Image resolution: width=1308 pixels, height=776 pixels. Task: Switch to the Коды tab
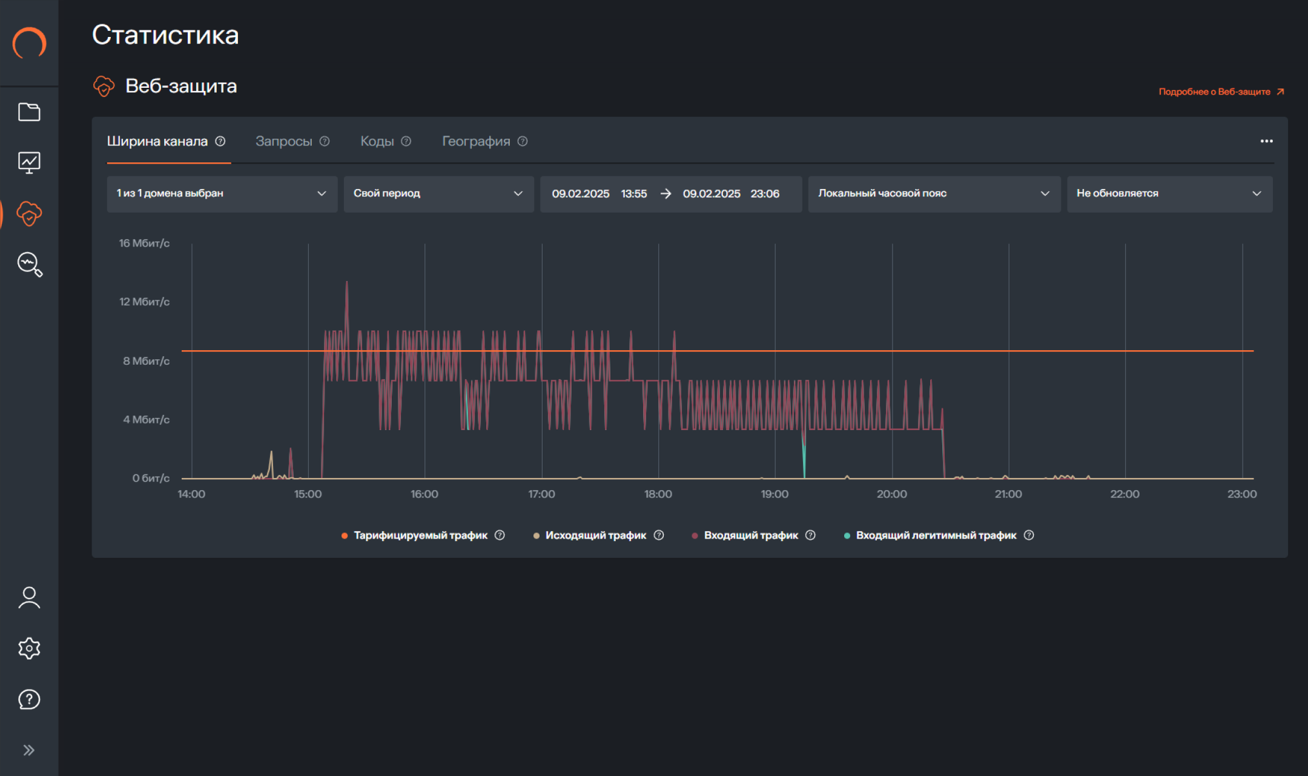[x=377, y=141]
